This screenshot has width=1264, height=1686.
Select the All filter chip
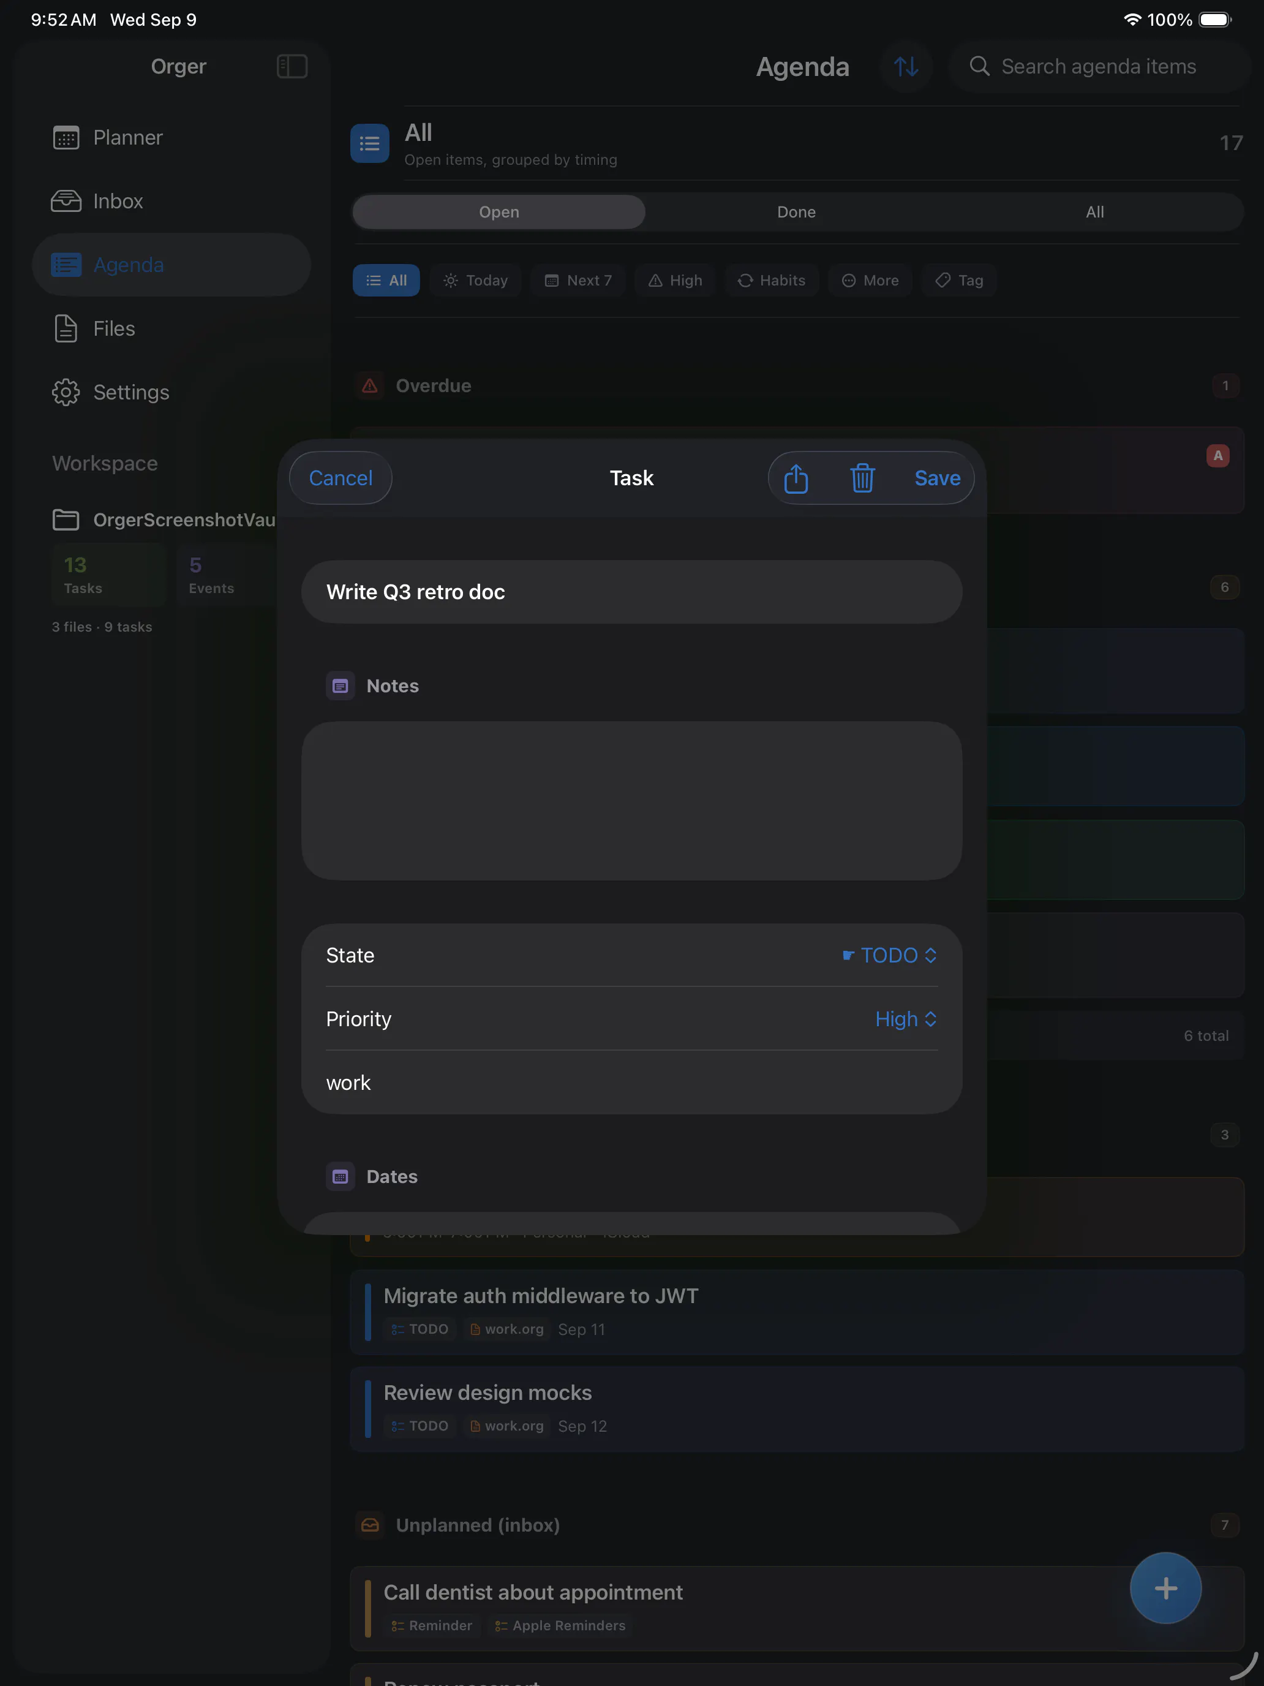386,281
